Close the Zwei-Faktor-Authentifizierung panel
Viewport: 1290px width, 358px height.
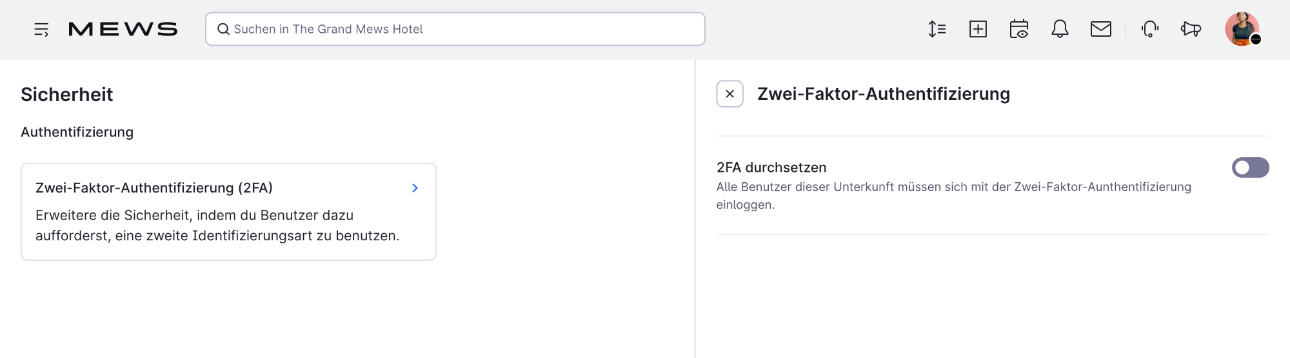click(x=729, y=94)
